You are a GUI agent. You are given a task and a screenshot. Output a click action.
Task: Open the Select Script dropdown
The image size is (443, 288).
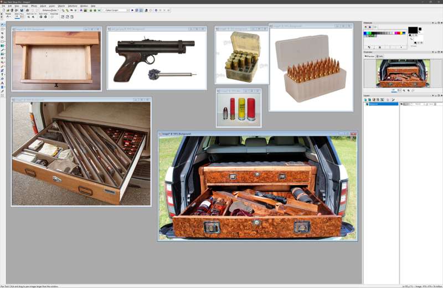click(x=126, y=10)
